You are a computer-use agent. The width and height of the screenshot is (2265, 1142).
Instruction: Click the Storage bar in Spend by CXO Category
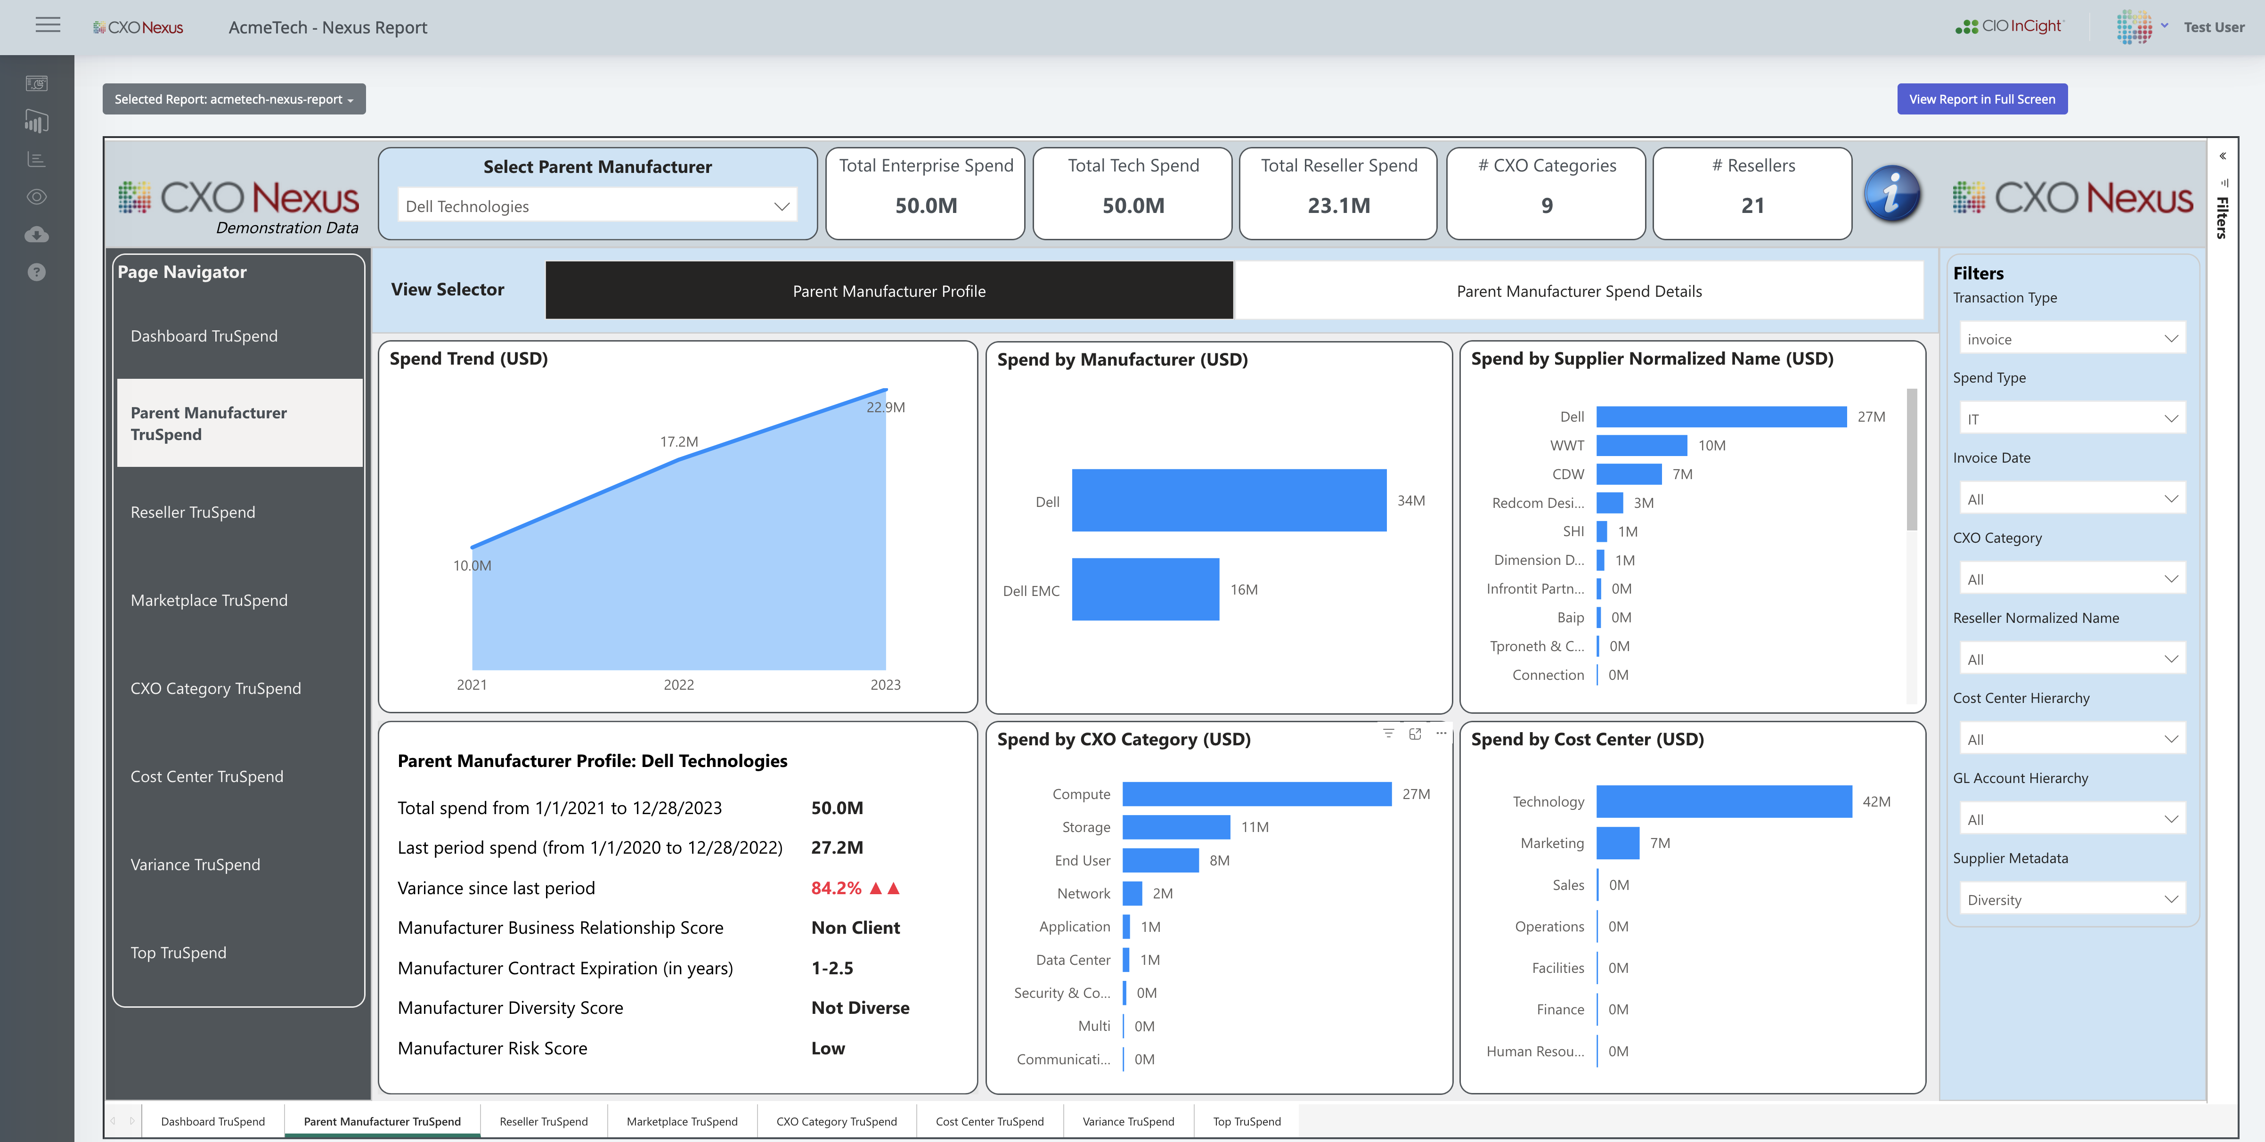tap(1176, 826)
